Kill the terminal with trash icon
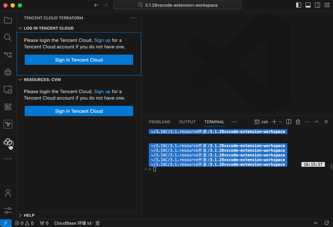Image resolution: width=333 pixels, height=227 pixels. click(x=298, y=122)
